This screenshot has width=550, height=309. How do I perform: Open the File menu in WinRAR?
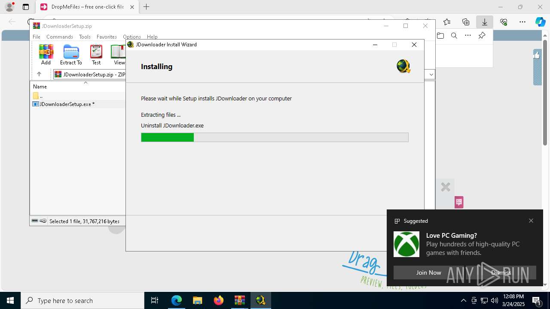pyautogui.click(x=37, y=37)
